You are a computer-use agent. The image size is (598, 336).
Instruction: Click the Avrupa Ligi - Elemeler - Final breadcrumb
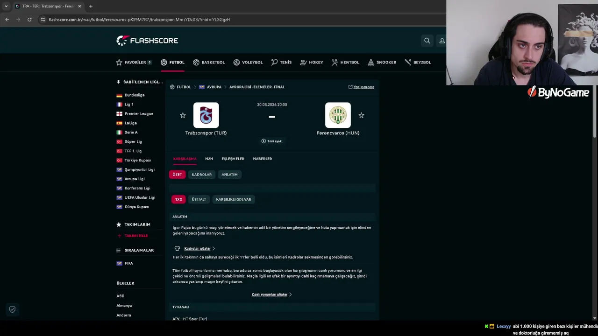[257, 87]
